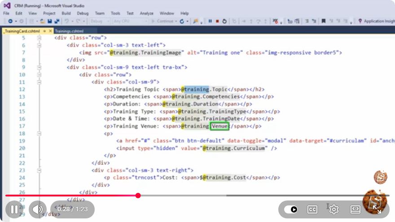Viewport: 395px width, 222px height.
Task: Open the File menu
Action: [x=6, y=13]
